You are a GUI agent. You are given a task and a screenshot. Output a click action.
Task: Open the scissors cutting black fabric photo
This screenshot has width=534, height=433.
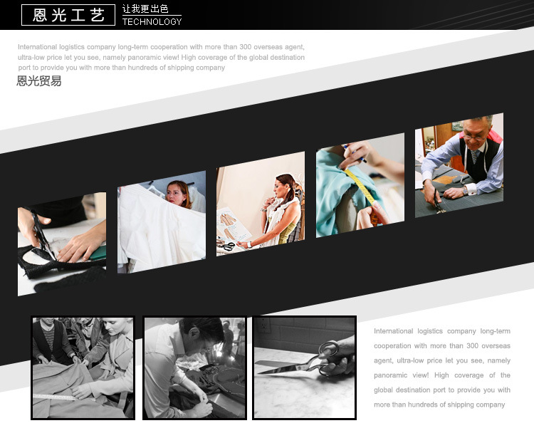coord(62,244)
